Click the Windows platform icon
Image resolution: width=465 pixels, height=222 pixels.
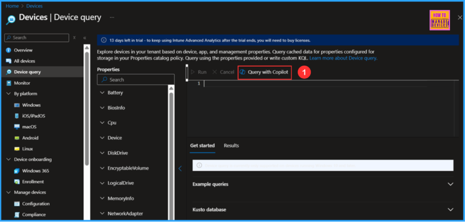pyautogui.click(x=17, y=105)
